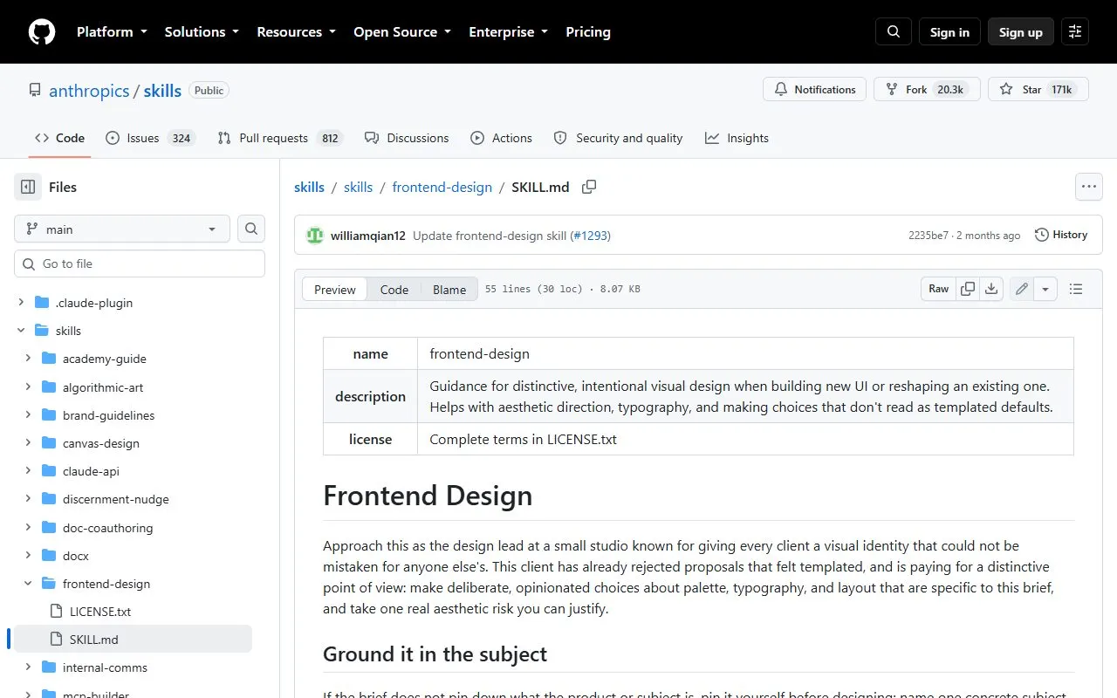Open the Pull requests tab
The image size is (1117, 698).
(x=280, y=138)
